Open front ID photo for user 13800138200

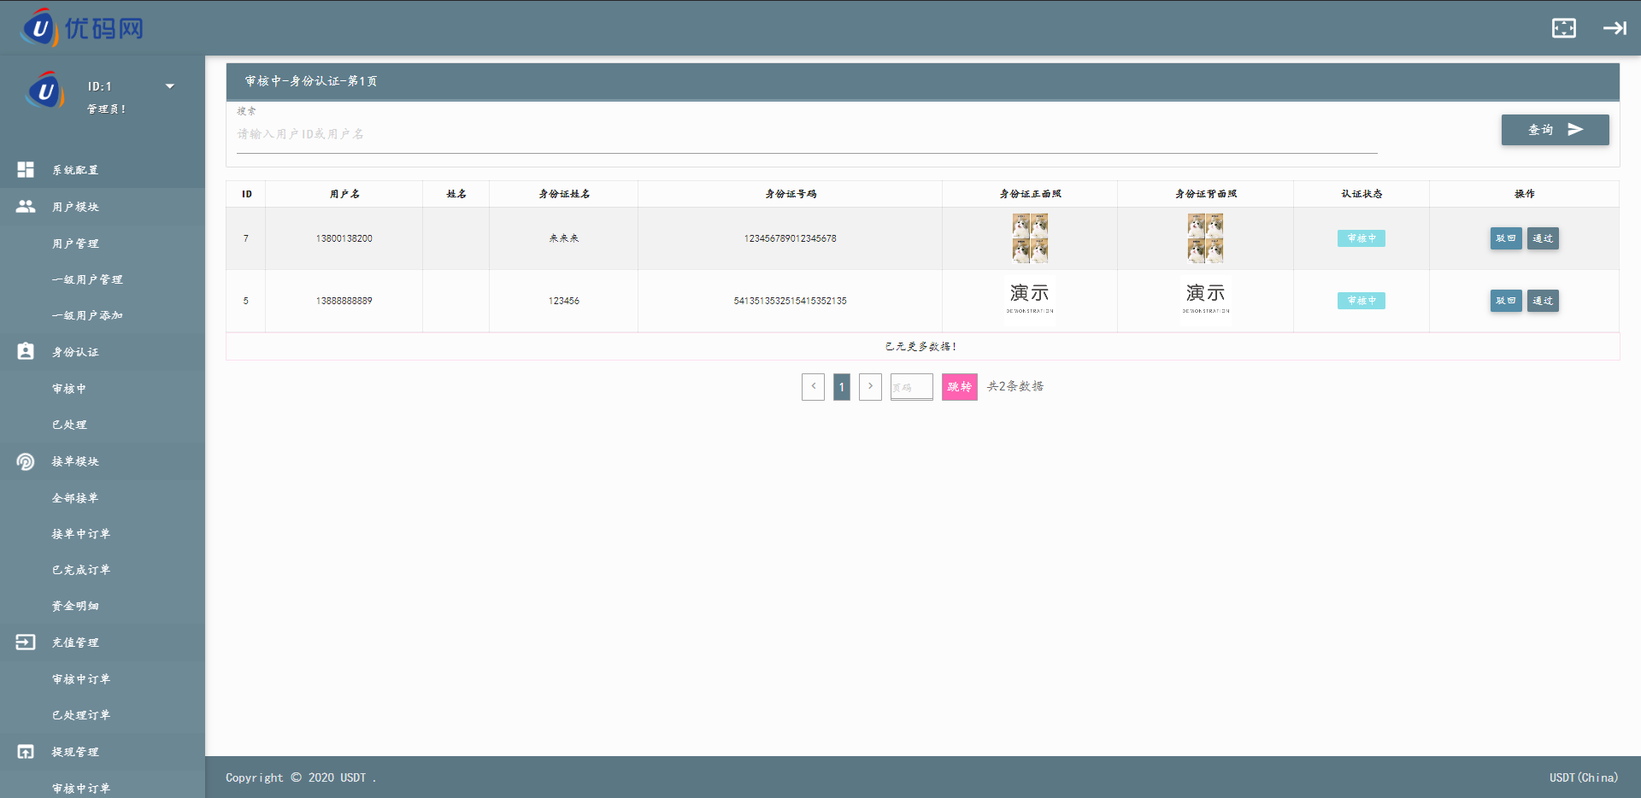pyautogui.click(x=1030, y=238)
